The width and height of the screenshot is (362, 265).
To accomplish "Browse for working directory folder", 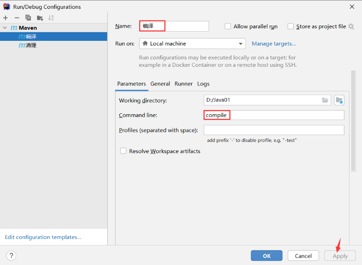I will point(325,100).
